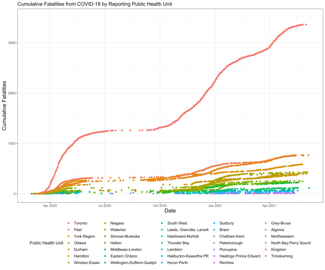
Task: Click the 'Oct 2020' x-axis tick label
Action: (160, 206)
